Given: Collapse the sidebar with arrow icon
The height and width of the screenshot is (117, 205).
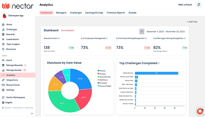Looking at the screenshot, I should click(x=32, y=113).
